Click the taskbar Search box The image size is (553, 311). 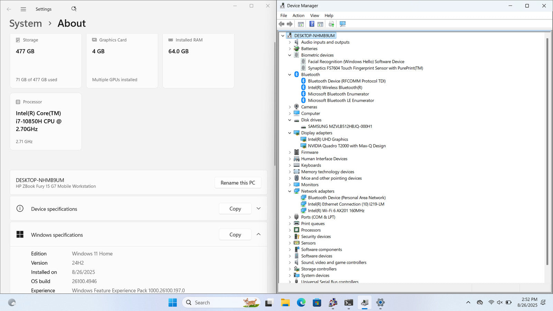click(221, 303)
